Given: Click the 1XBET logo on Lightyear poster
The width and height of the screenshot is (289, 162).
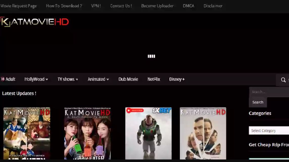Looking at the screenshot, I should point(162,110).
